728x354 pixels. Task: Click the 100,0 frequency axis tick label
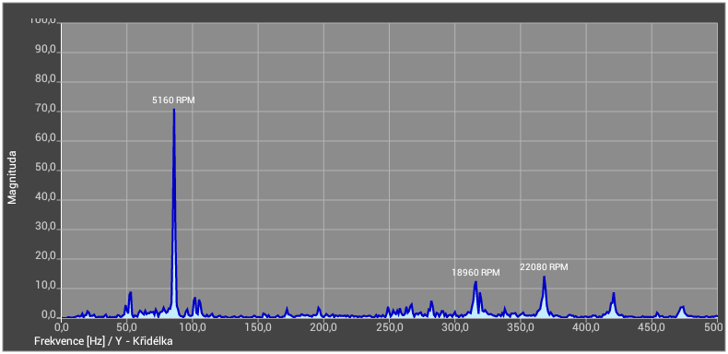coord(192,328)
